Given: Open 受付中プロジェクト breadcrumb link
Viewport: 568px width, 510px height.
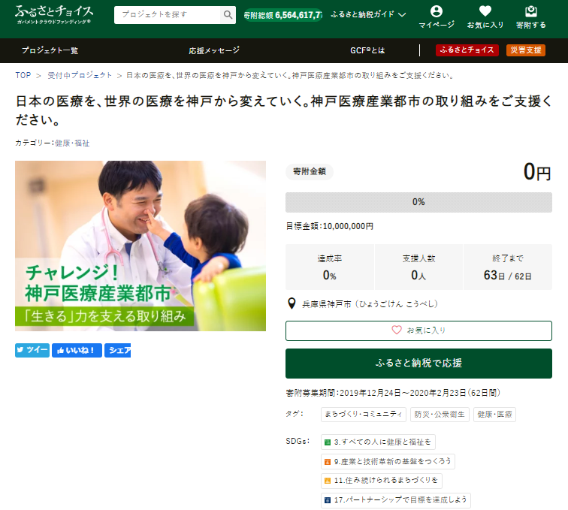Looking at the screenshot, I should click(x=79, y=75).
